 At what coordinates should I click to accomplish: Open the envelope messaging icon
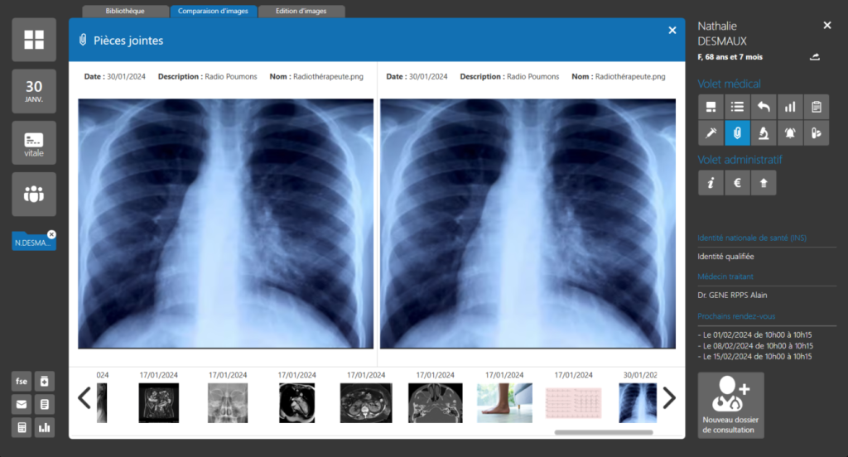coord(22,405)
